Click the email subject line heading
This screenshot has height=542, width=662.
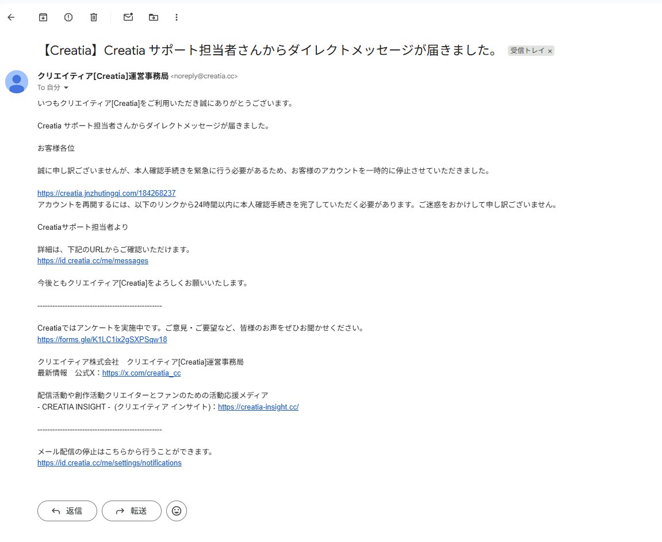coord(270,50)
